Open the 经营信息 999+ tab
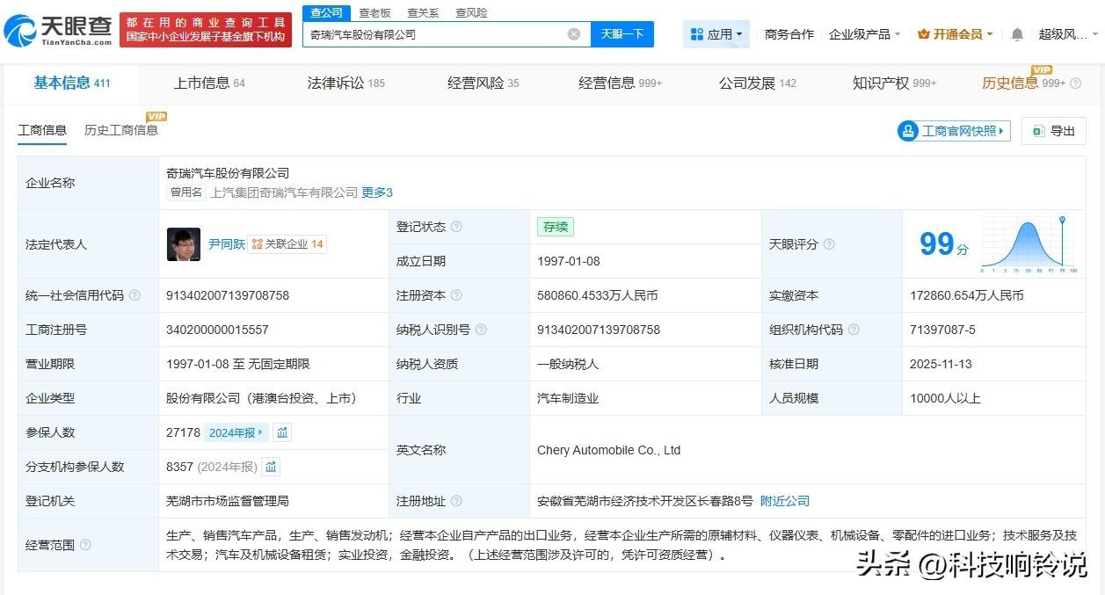This screenshot has width=1105, height=595. point(621,83)
